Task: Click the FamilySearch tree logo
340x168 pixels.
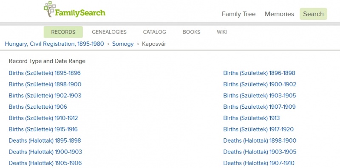Action: [74, 9]
